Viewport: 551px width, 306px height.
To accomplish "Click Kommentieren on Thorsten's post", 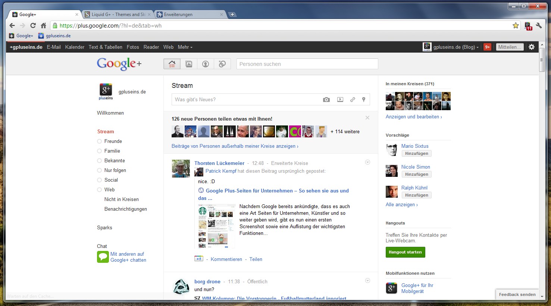I will click(226, 259).
